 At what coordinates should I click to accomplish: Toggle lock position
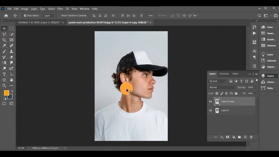[x=226, y=93]
